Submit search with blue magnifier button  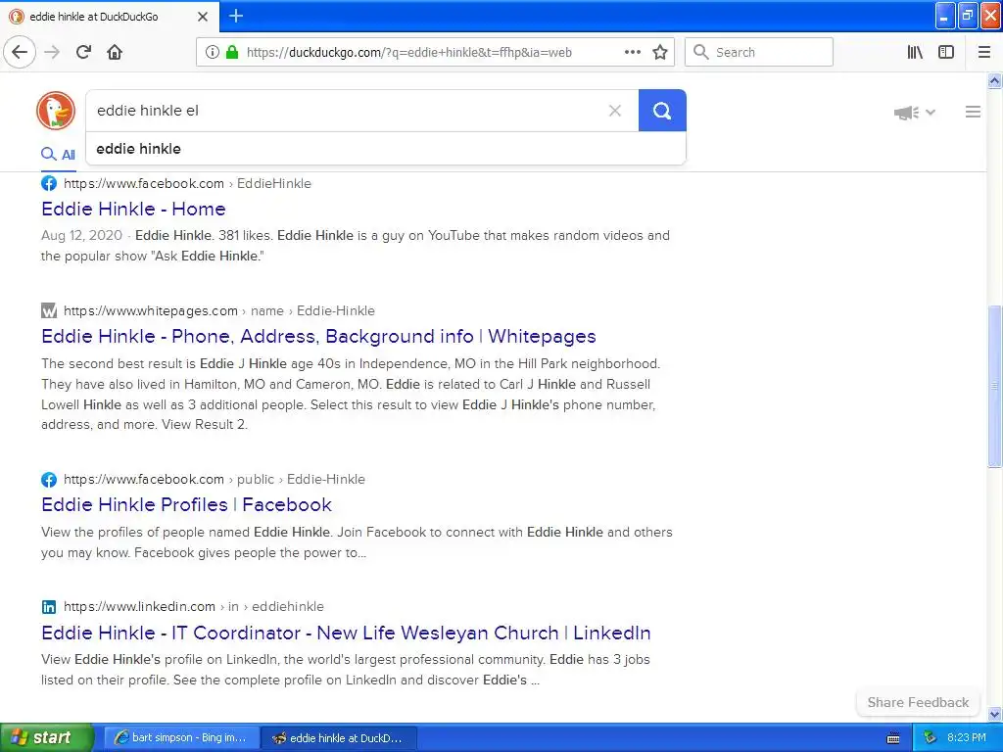pyautogui.click(x=662, y=111)
